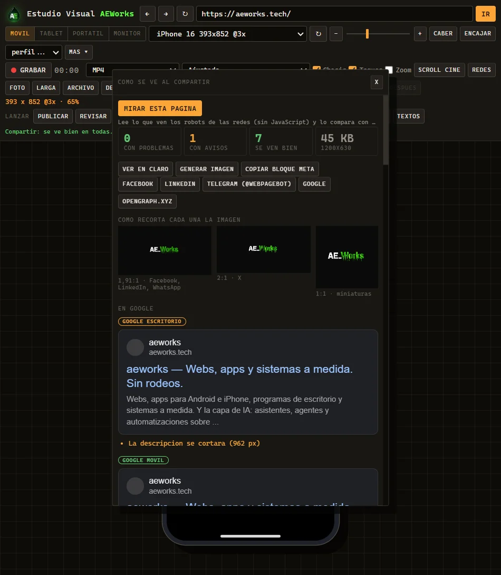Toggle the Toques checkbox
This screenshot has height=575, width=501.
pos(352,69)
